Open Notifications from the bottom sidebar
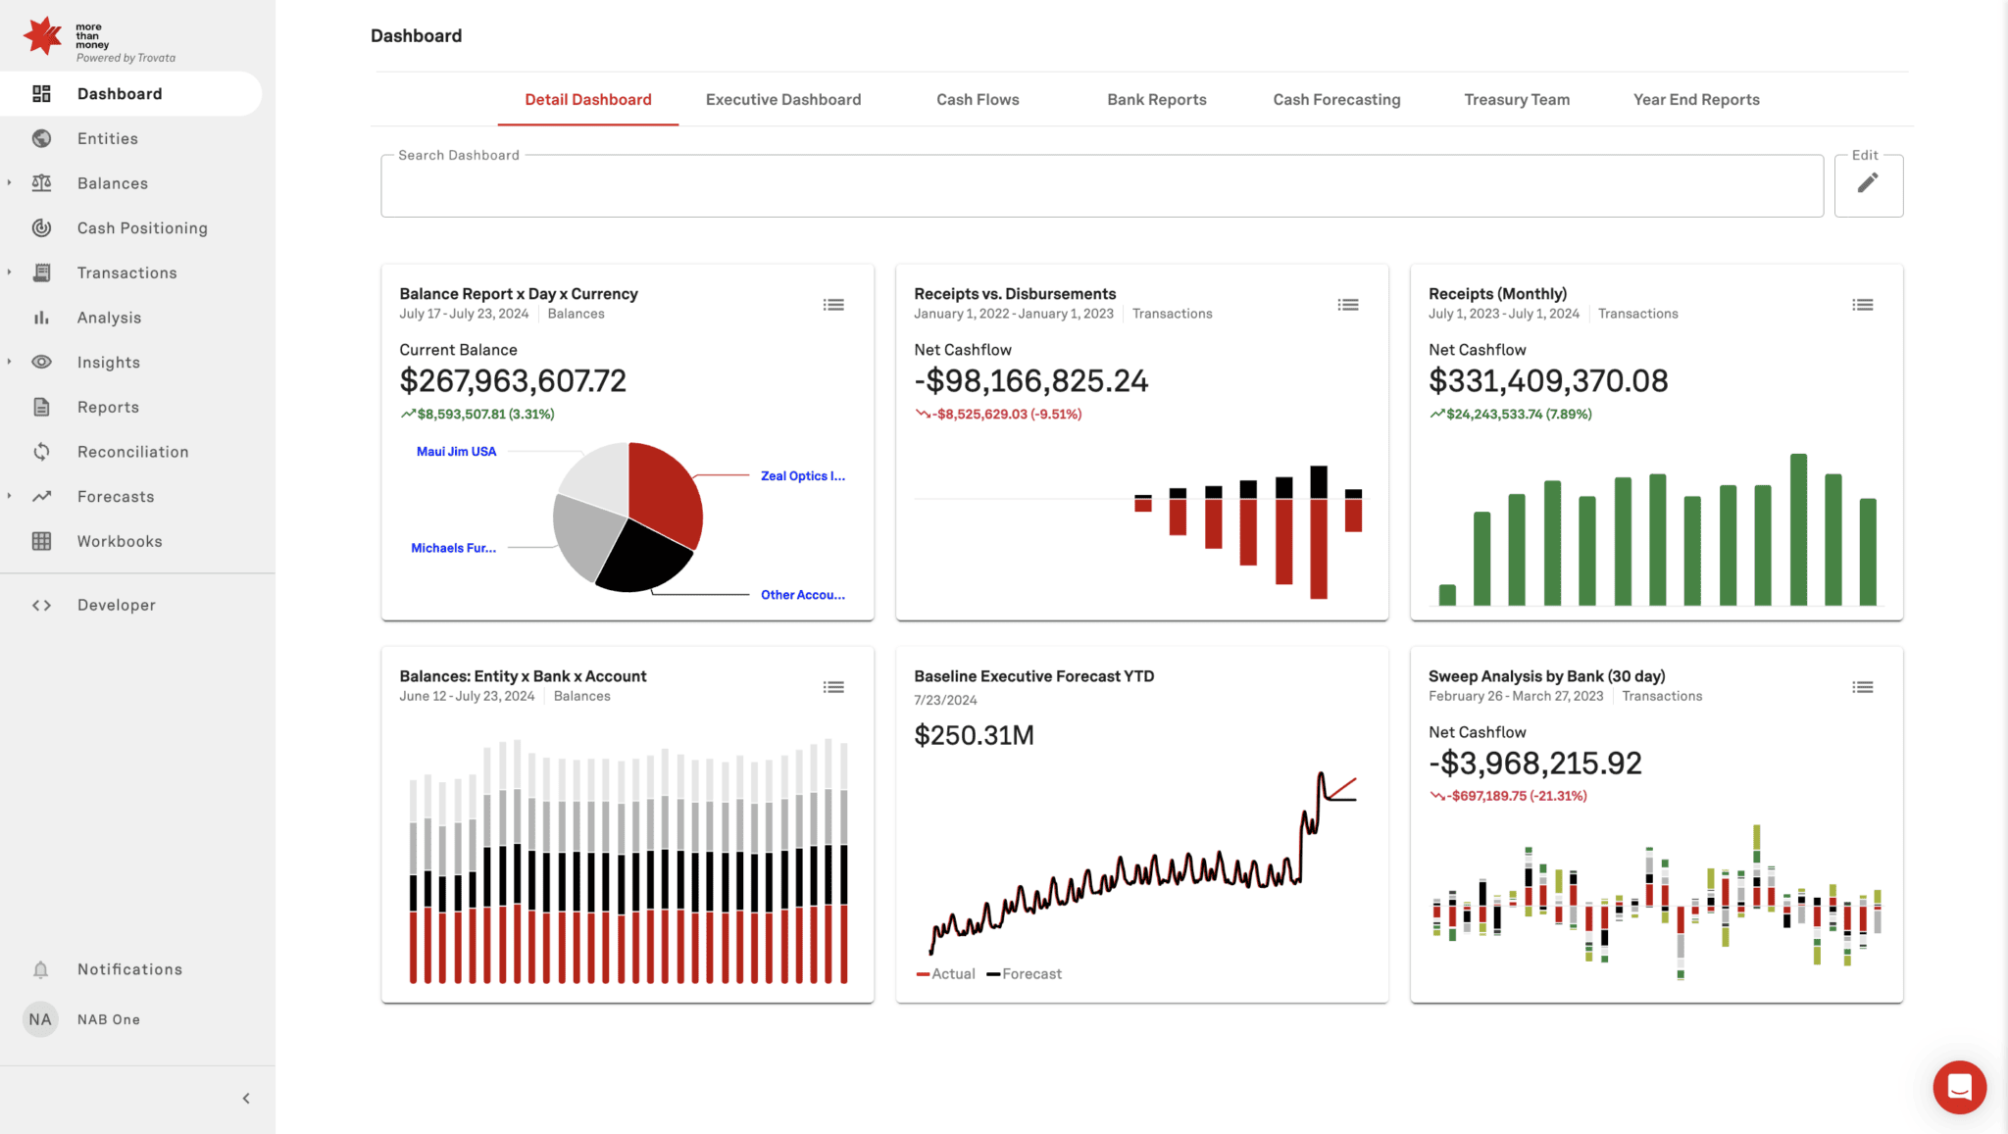2008x1134 pixels. (x=128, y=968)
